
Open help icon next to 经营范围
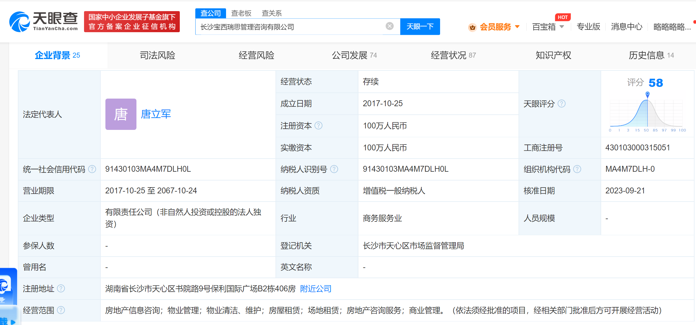[61, 310]
